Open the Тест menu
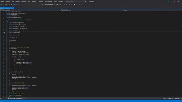This screenshot has width=182, height=102. coord(29,2)
